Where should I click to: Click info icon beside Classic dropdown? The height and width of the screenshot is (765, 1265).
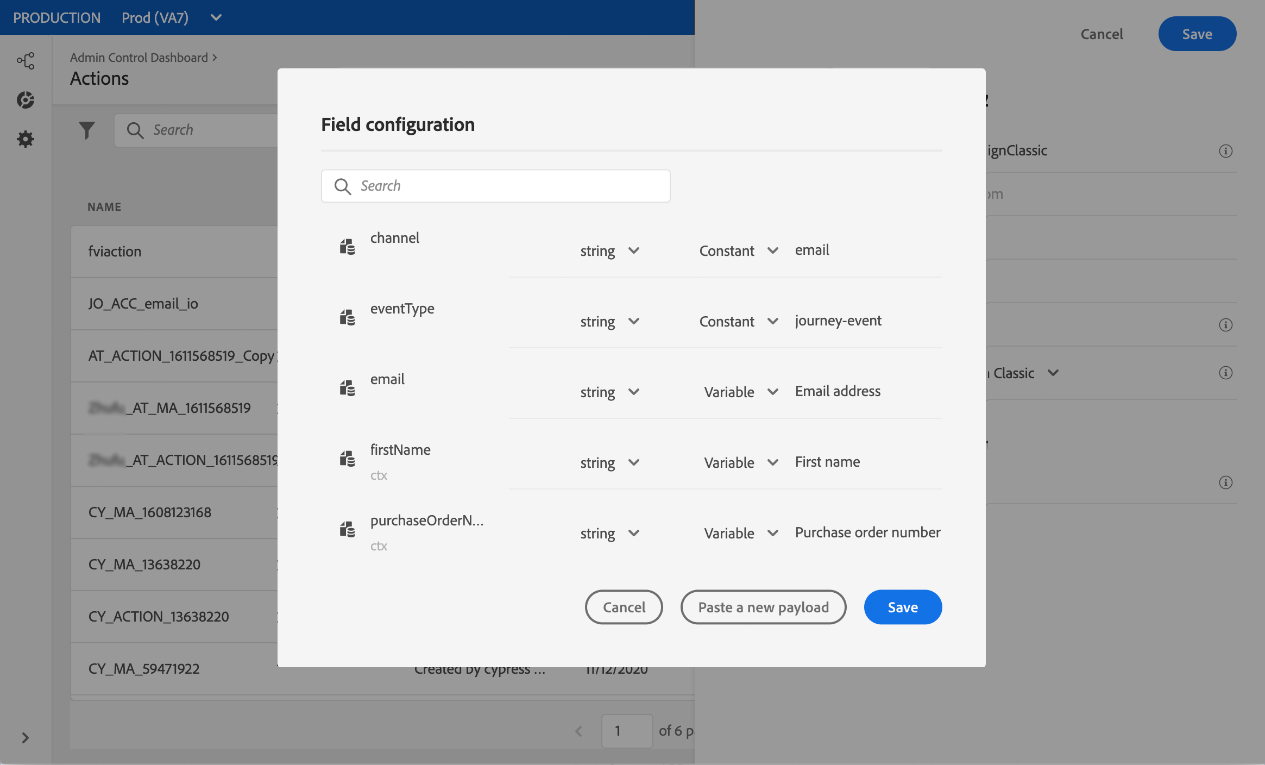[1225, 373]
